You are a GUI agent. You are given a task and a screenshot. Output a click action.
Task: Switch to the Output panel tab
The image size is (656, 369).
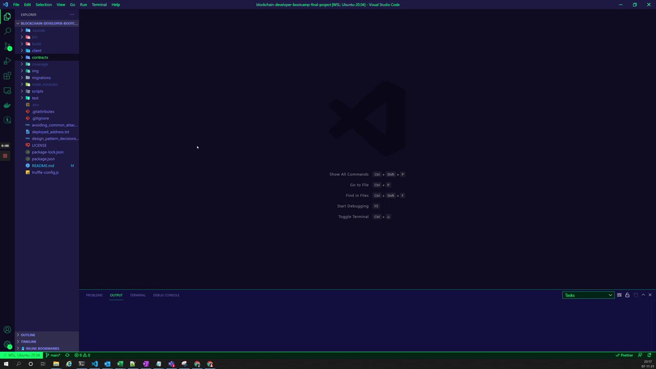click(116, 295)
